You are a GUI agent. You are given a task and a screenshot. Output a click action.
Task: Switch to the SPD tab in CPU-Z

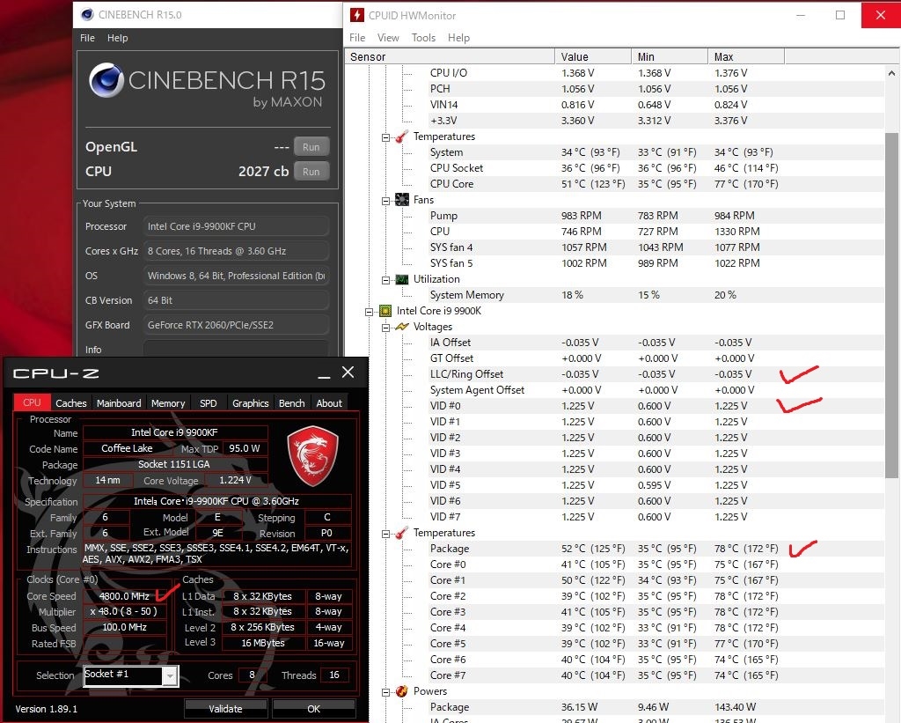208,403
